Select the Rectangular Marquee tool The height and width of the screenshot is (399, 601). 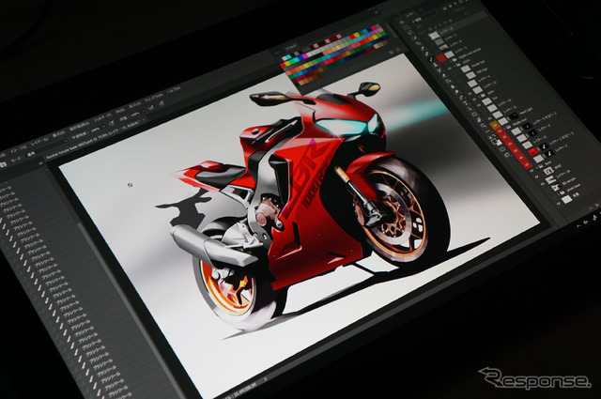(406, 27)
